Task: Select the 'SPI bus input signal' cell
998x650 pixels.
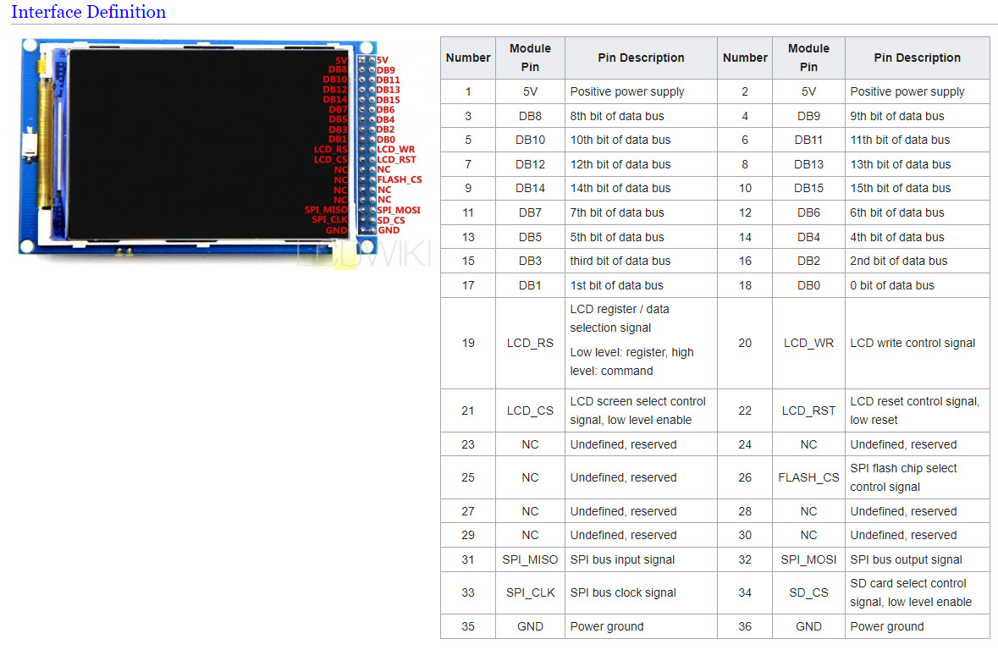Action: [641, 559]
